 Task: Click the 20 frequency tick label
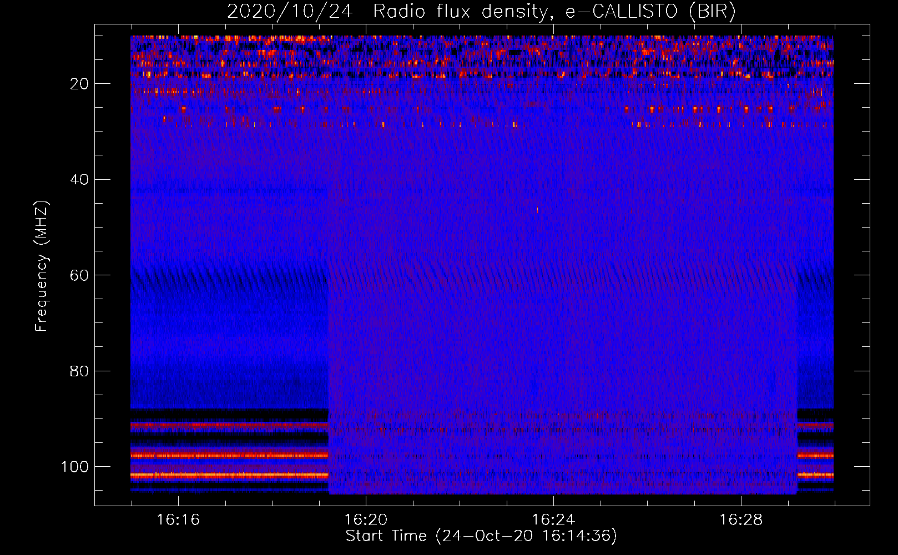(x=79, y=84)
